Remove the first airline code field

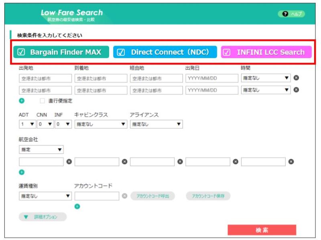[x=69, y=162]
